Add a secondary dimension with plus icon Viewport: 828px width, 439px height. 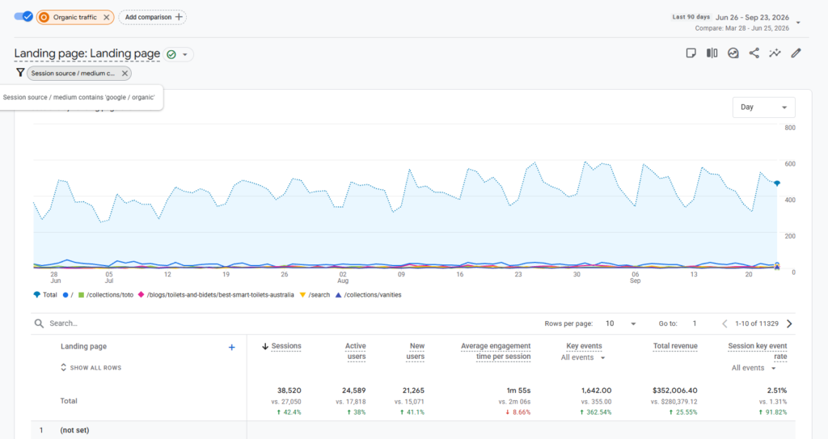[x=231, y=347]
